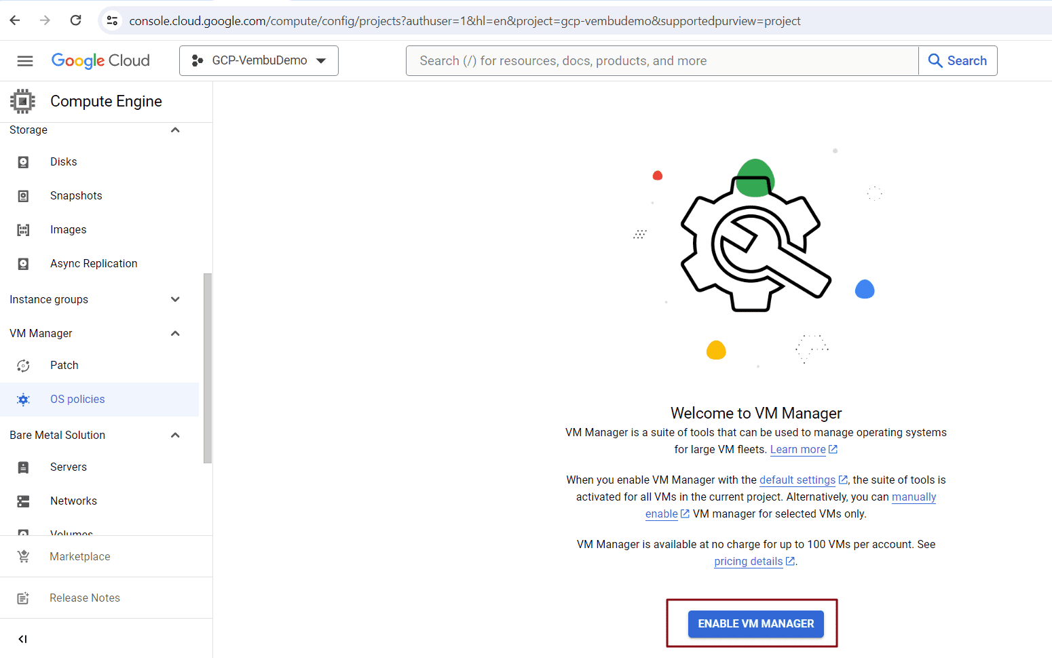Click the search magnifier icon
Image resolution: width=1052 pixels, height=658 pixels.
click(x=935, y=61)
